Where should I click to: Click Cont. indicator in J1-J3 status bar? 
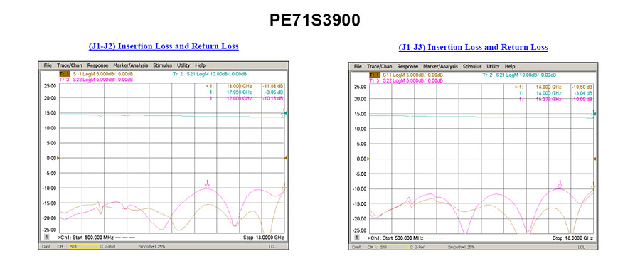pyautogui.click(x=357, y=248)
